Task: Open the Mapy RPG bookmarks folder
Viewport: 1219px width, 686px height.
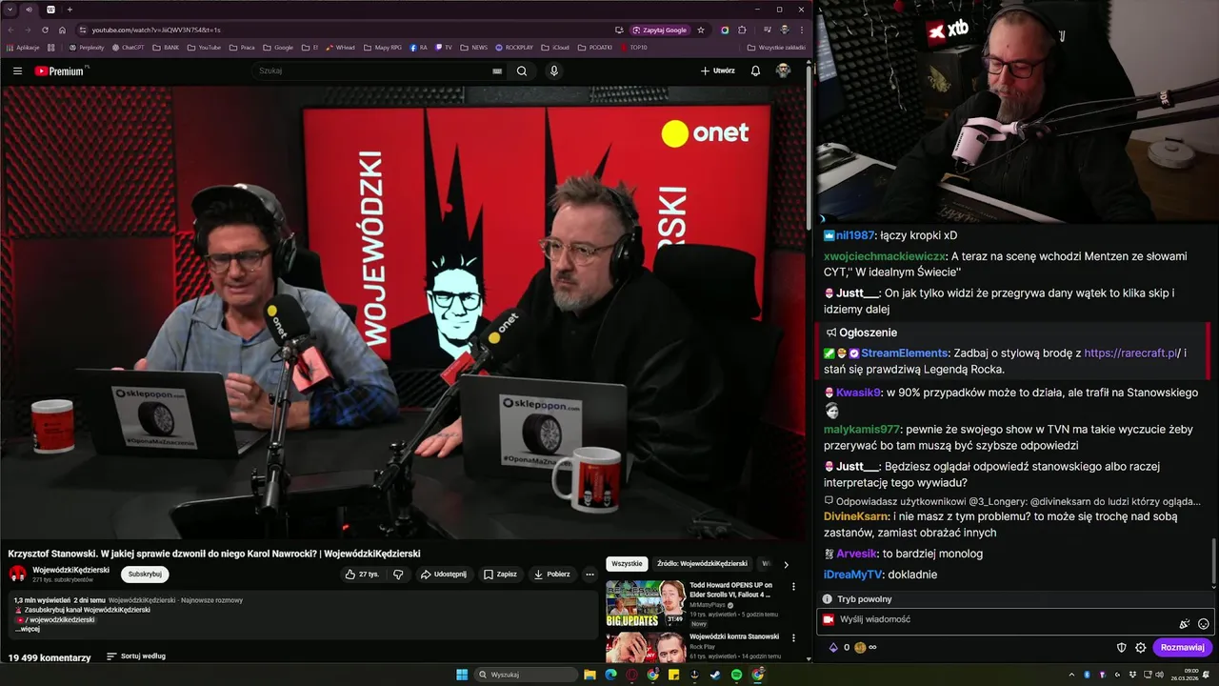Action: tap(382, 47)
